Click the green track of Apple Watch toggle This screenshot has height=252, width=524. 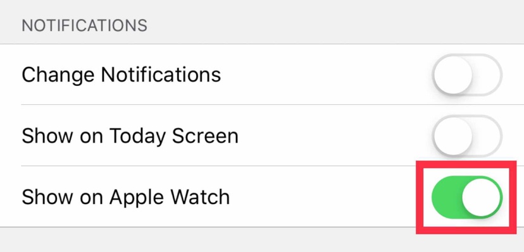(x=446, y=197)
